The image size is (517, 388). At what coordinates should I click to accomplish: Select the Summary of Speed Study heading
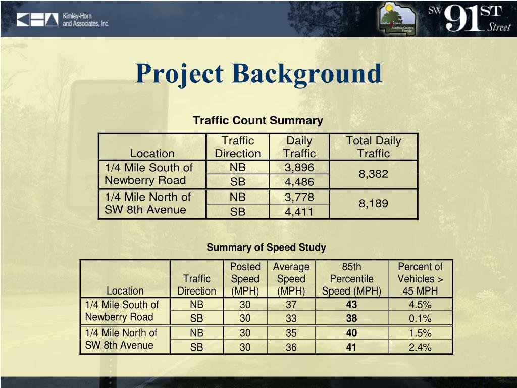266,247
